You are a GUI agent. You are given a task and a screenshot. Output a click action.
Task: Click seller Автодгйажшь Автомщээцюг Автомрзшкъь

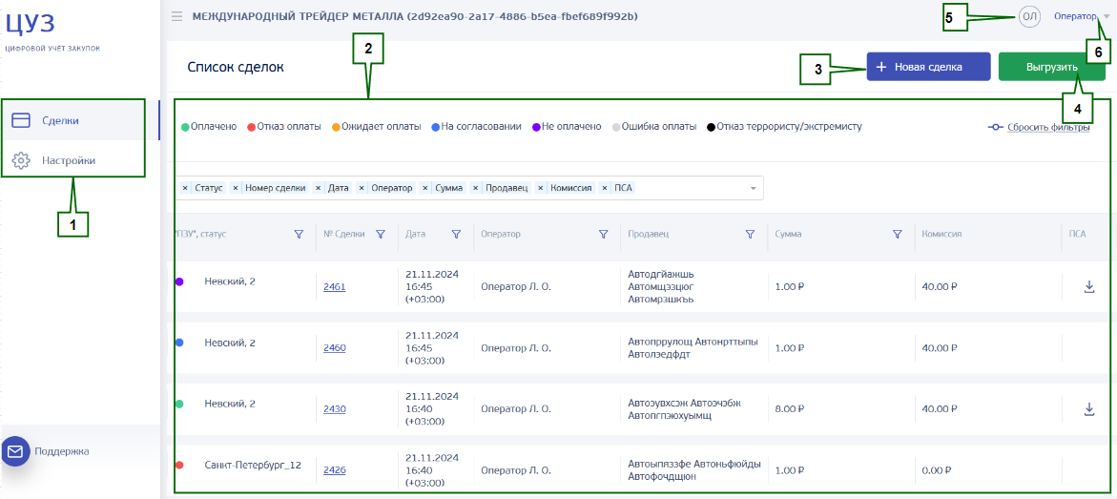click(661, 286)
